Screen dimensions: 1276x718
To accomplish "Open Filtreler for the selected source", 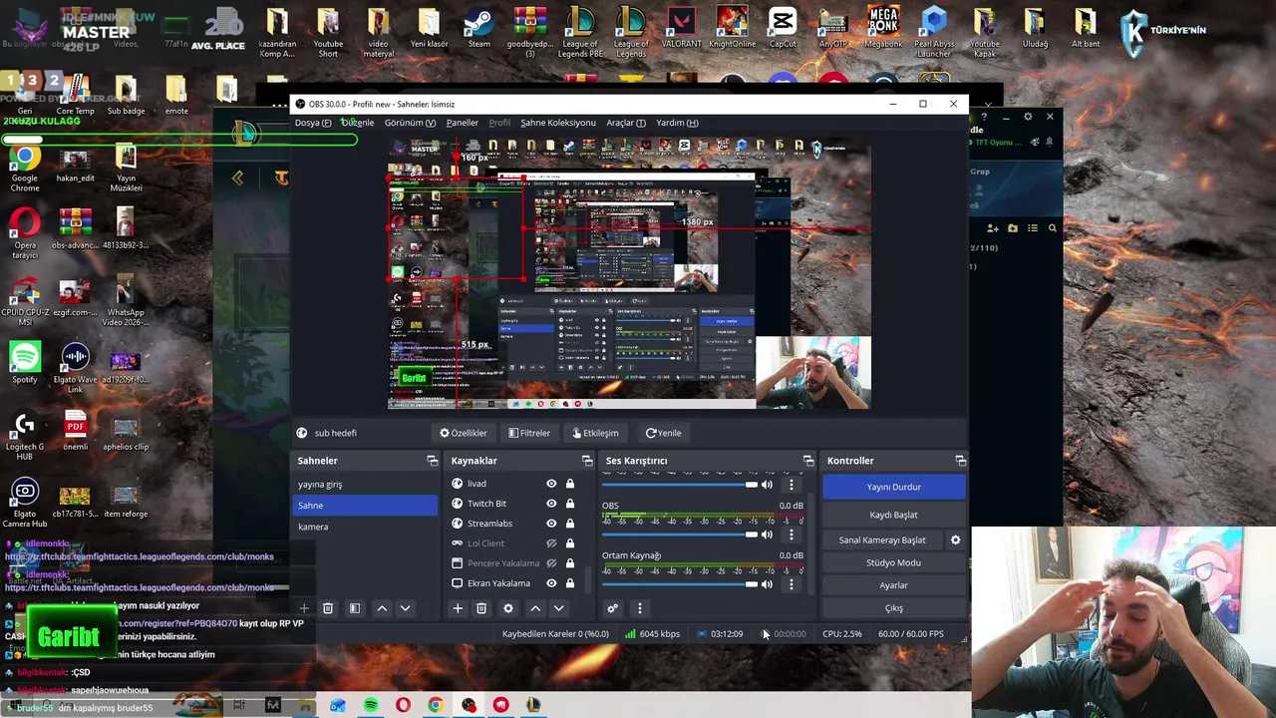I will point(529,433).
